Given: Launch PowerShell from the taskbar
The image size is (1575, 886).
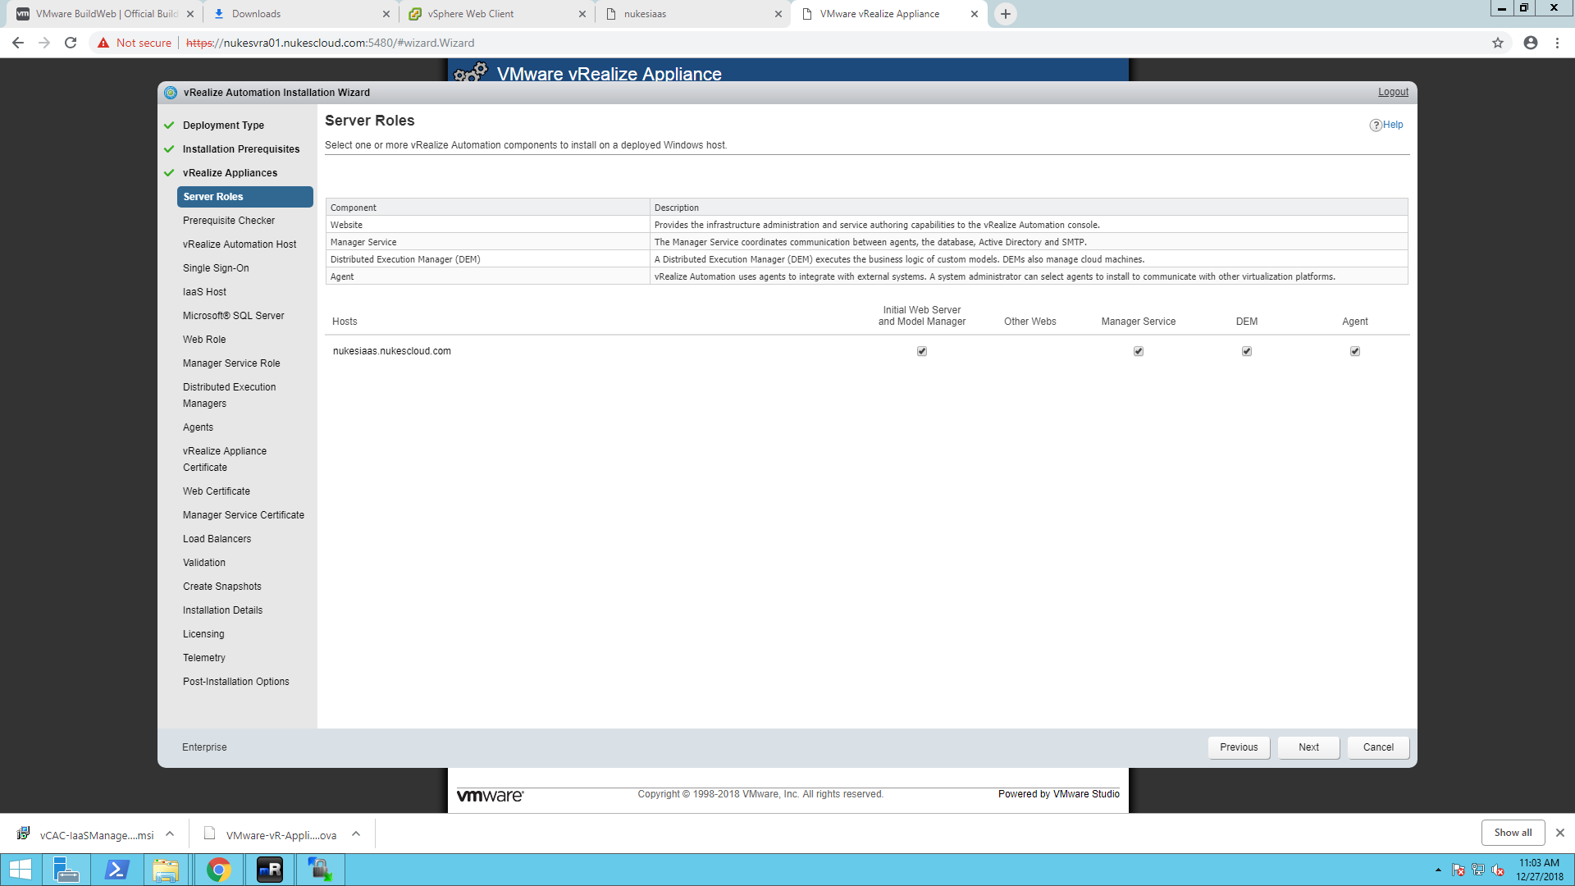Looking at the screenshot, I should [117, 870].
